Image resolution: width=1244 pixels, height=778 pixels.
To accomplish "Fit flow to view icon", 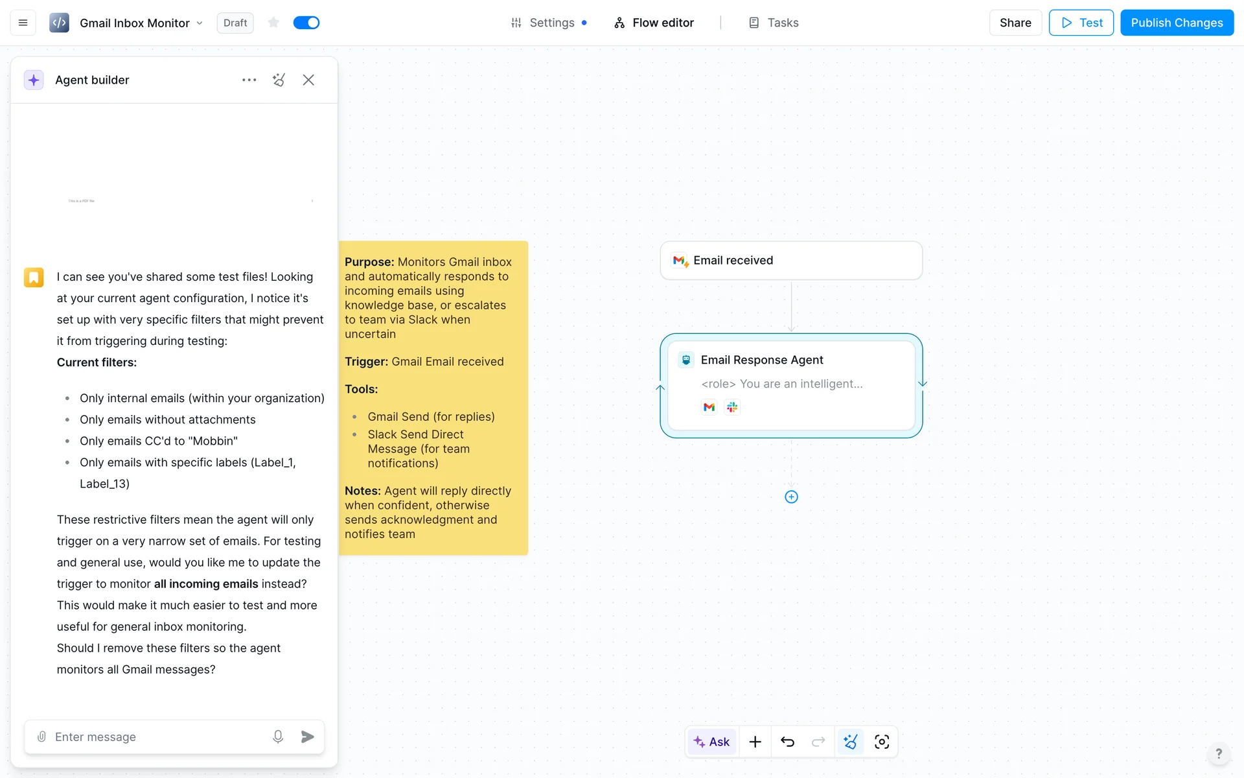I will (882, 742).
